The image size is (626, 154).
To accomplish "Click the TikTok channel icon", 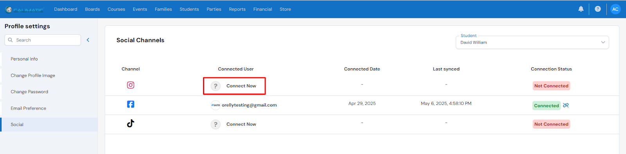I will pos(131,124).
